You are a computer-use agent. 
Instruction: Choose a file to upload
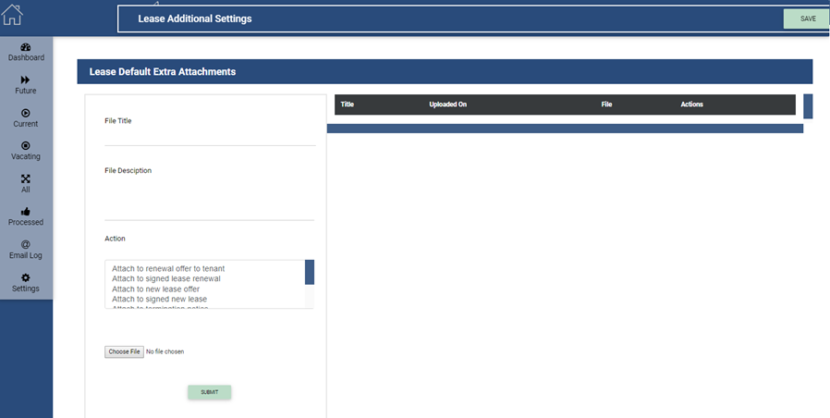coord(124,351)
